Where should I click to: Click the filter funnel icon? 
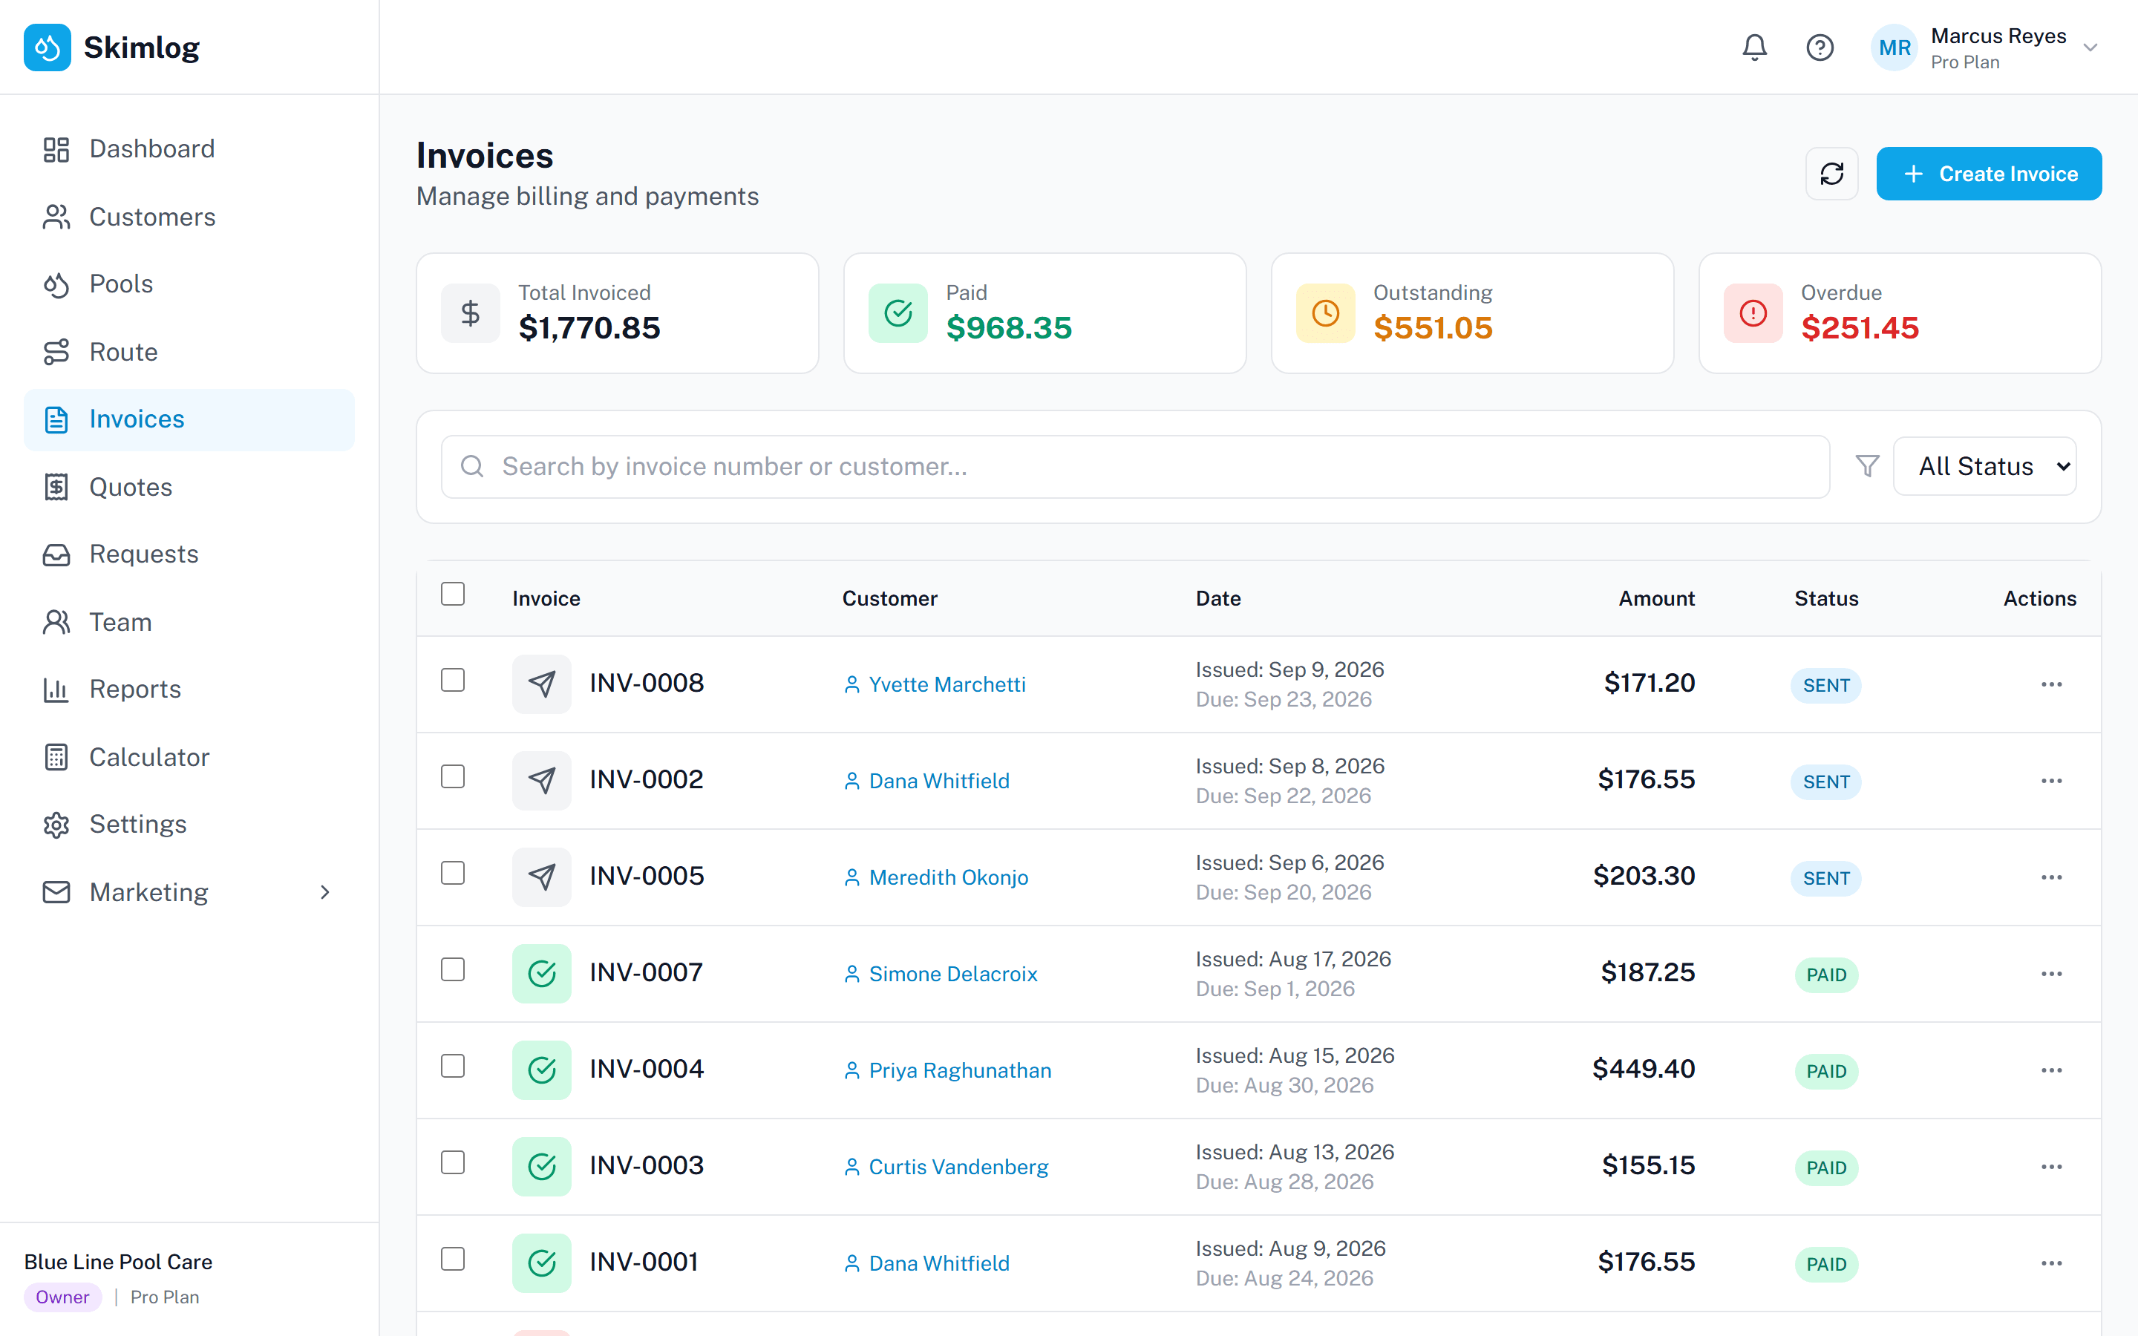[1867, 465]
